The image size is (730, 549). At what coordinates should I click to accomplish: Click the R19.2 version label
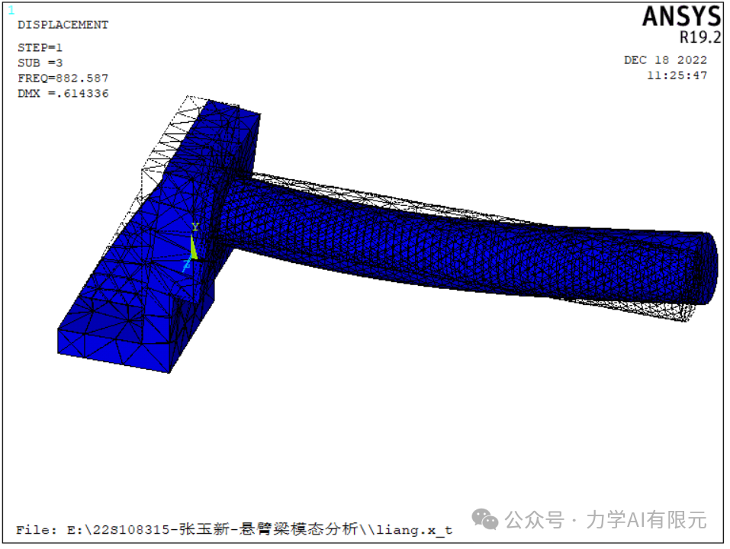point(699,37)
